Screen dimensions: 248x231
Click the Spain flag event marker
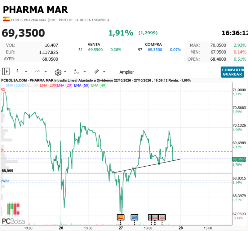(121, 217)
